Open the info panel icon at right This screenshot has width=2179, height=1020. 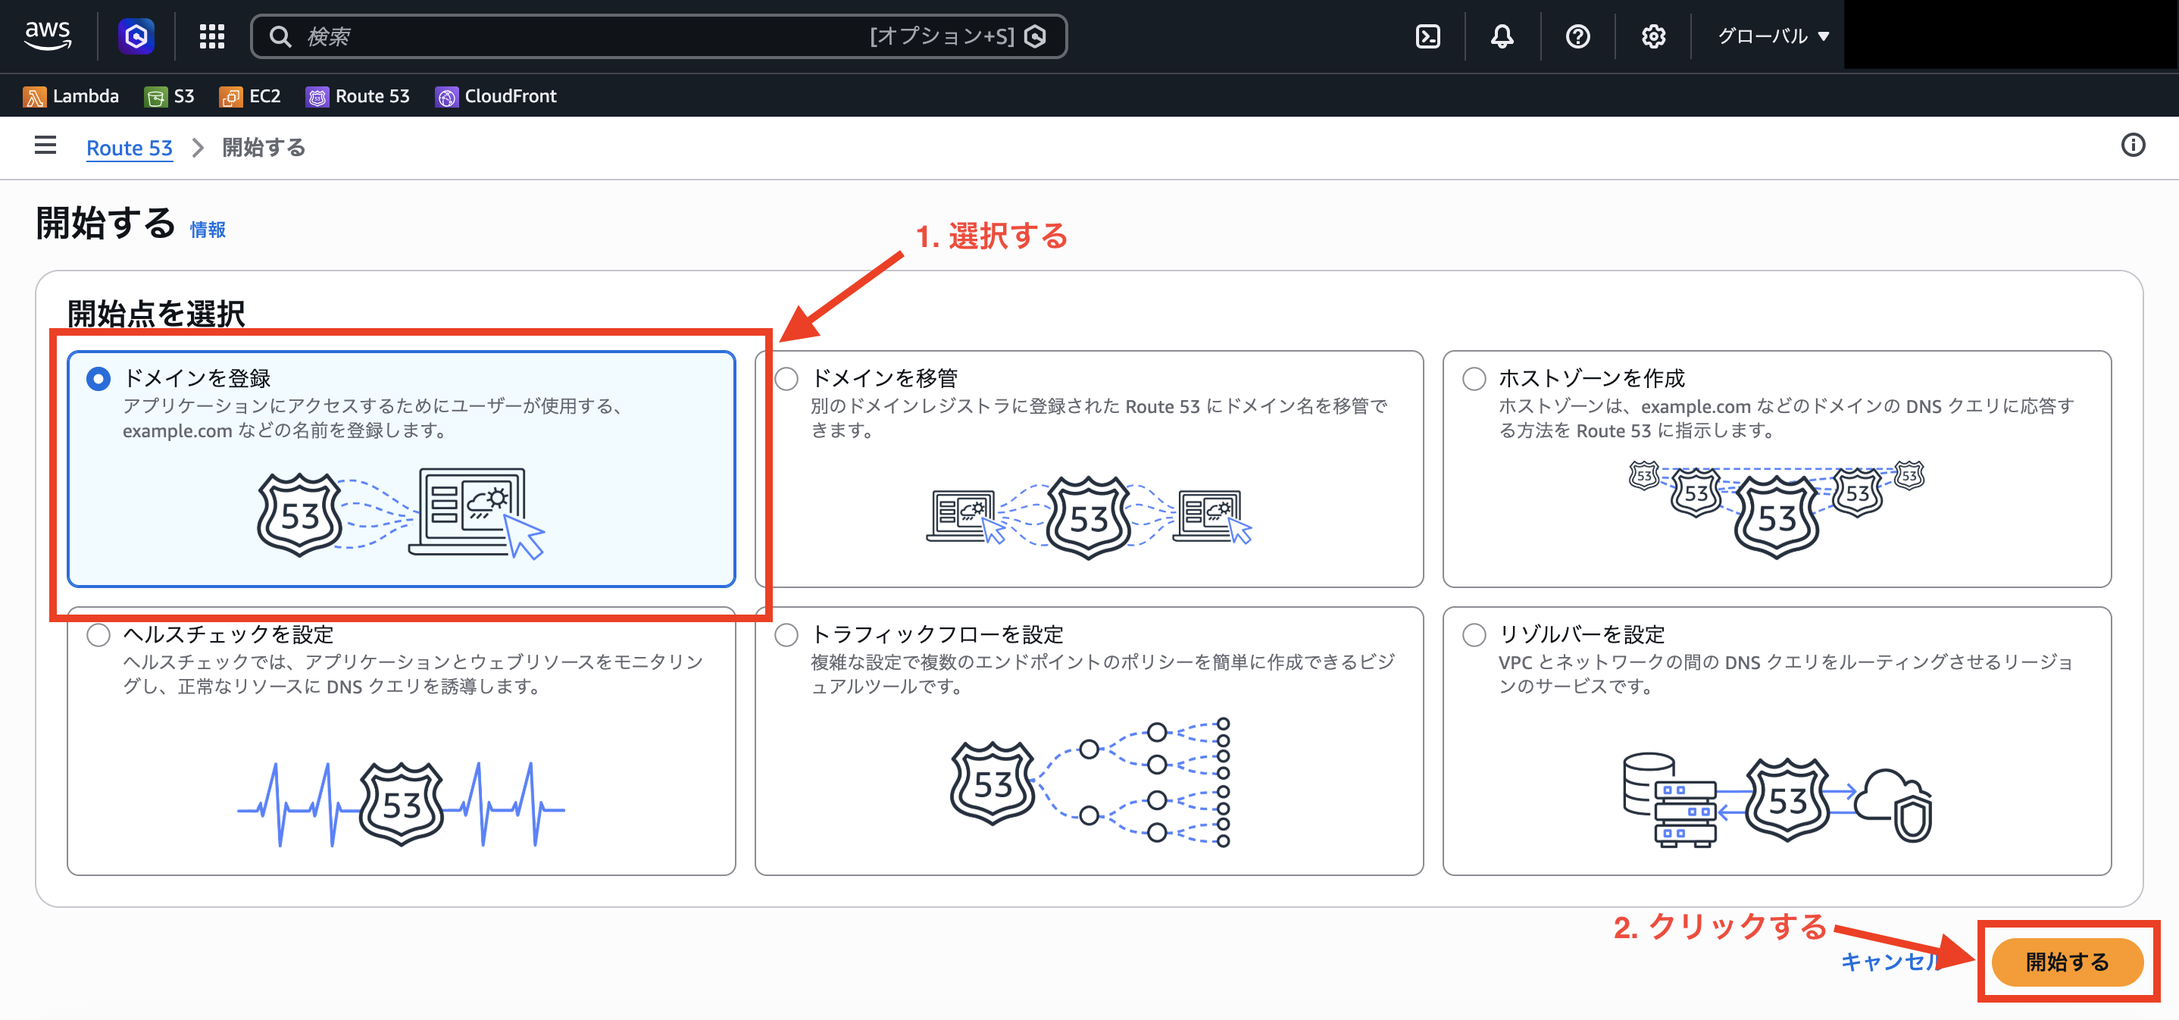coord(2133,145)
